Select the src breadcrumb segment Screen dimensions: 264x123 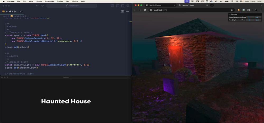5,16
